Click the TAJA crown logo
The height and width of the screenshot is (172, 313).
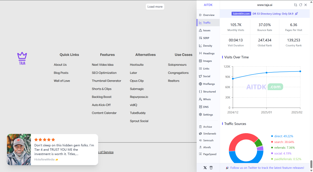[22, 58]
